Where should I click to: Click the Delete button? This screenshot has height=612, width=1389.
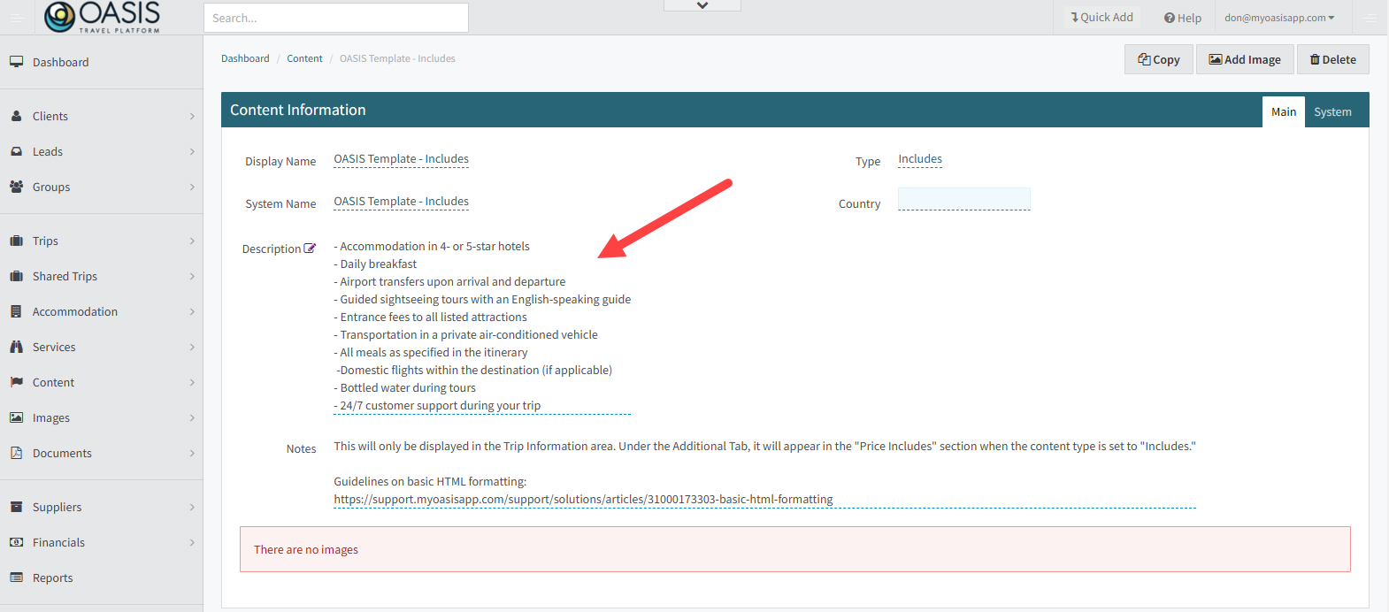coord(1333,59)
